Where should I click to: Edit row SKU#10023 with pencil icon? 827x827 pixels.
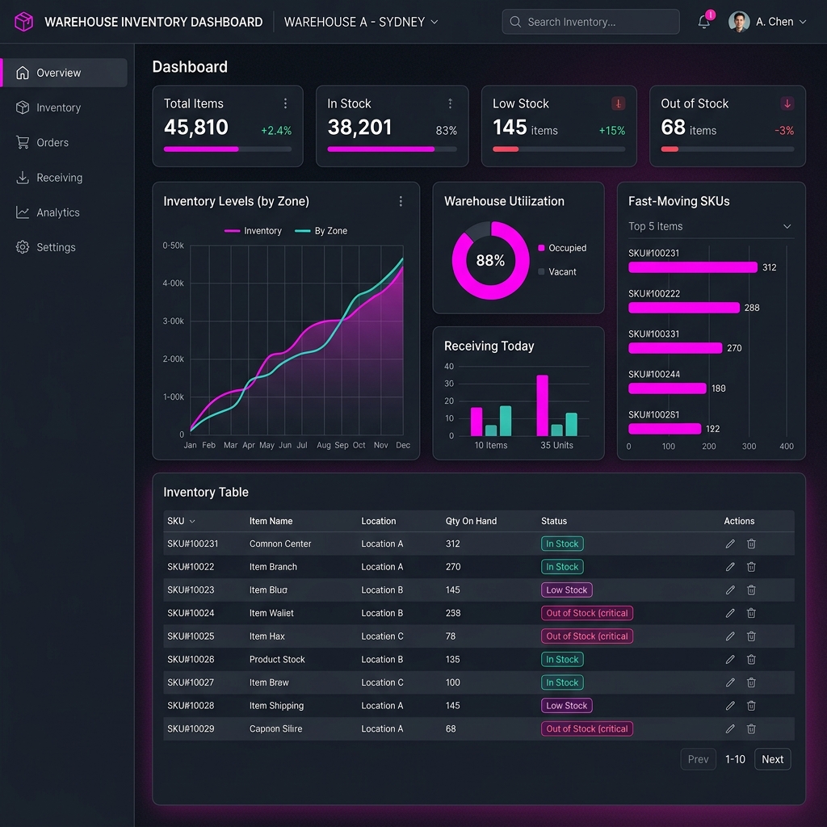point(730,590)
